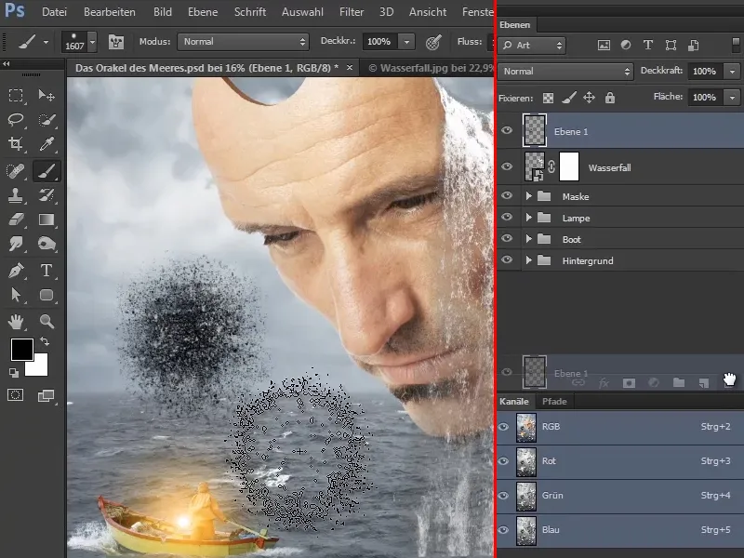The image size is (744, 558).
Task: Select the Eraser tool
Action: point(16,219)
